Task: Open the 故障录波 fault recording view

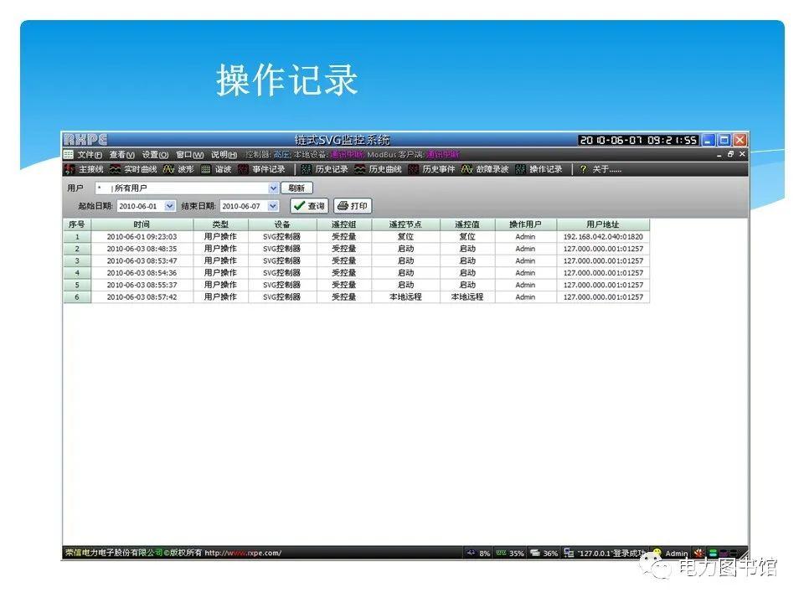Action: 485,169
